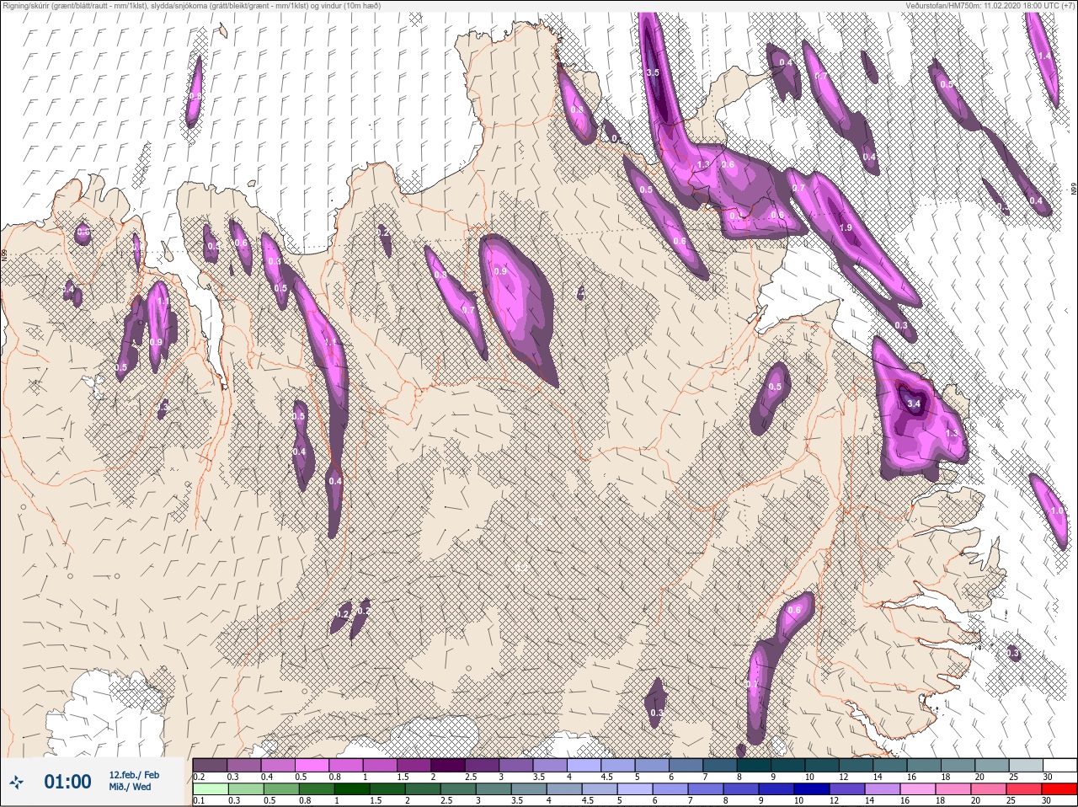Click the '0.2' label on the upper scale

coord(199,777)
